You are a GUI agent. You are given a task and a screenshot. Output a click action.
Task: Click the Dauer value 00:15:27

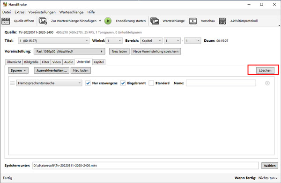[222, 41]
